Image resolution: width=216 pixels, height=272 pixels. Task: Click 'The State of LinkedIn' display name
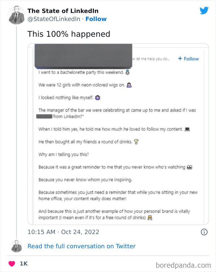pyautogui.click(x=63, y=11)
